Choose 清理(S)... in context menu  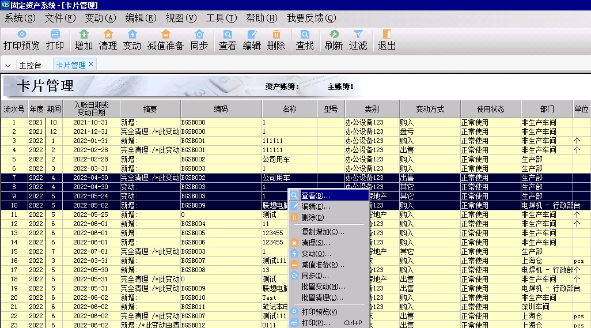[329, 243]
